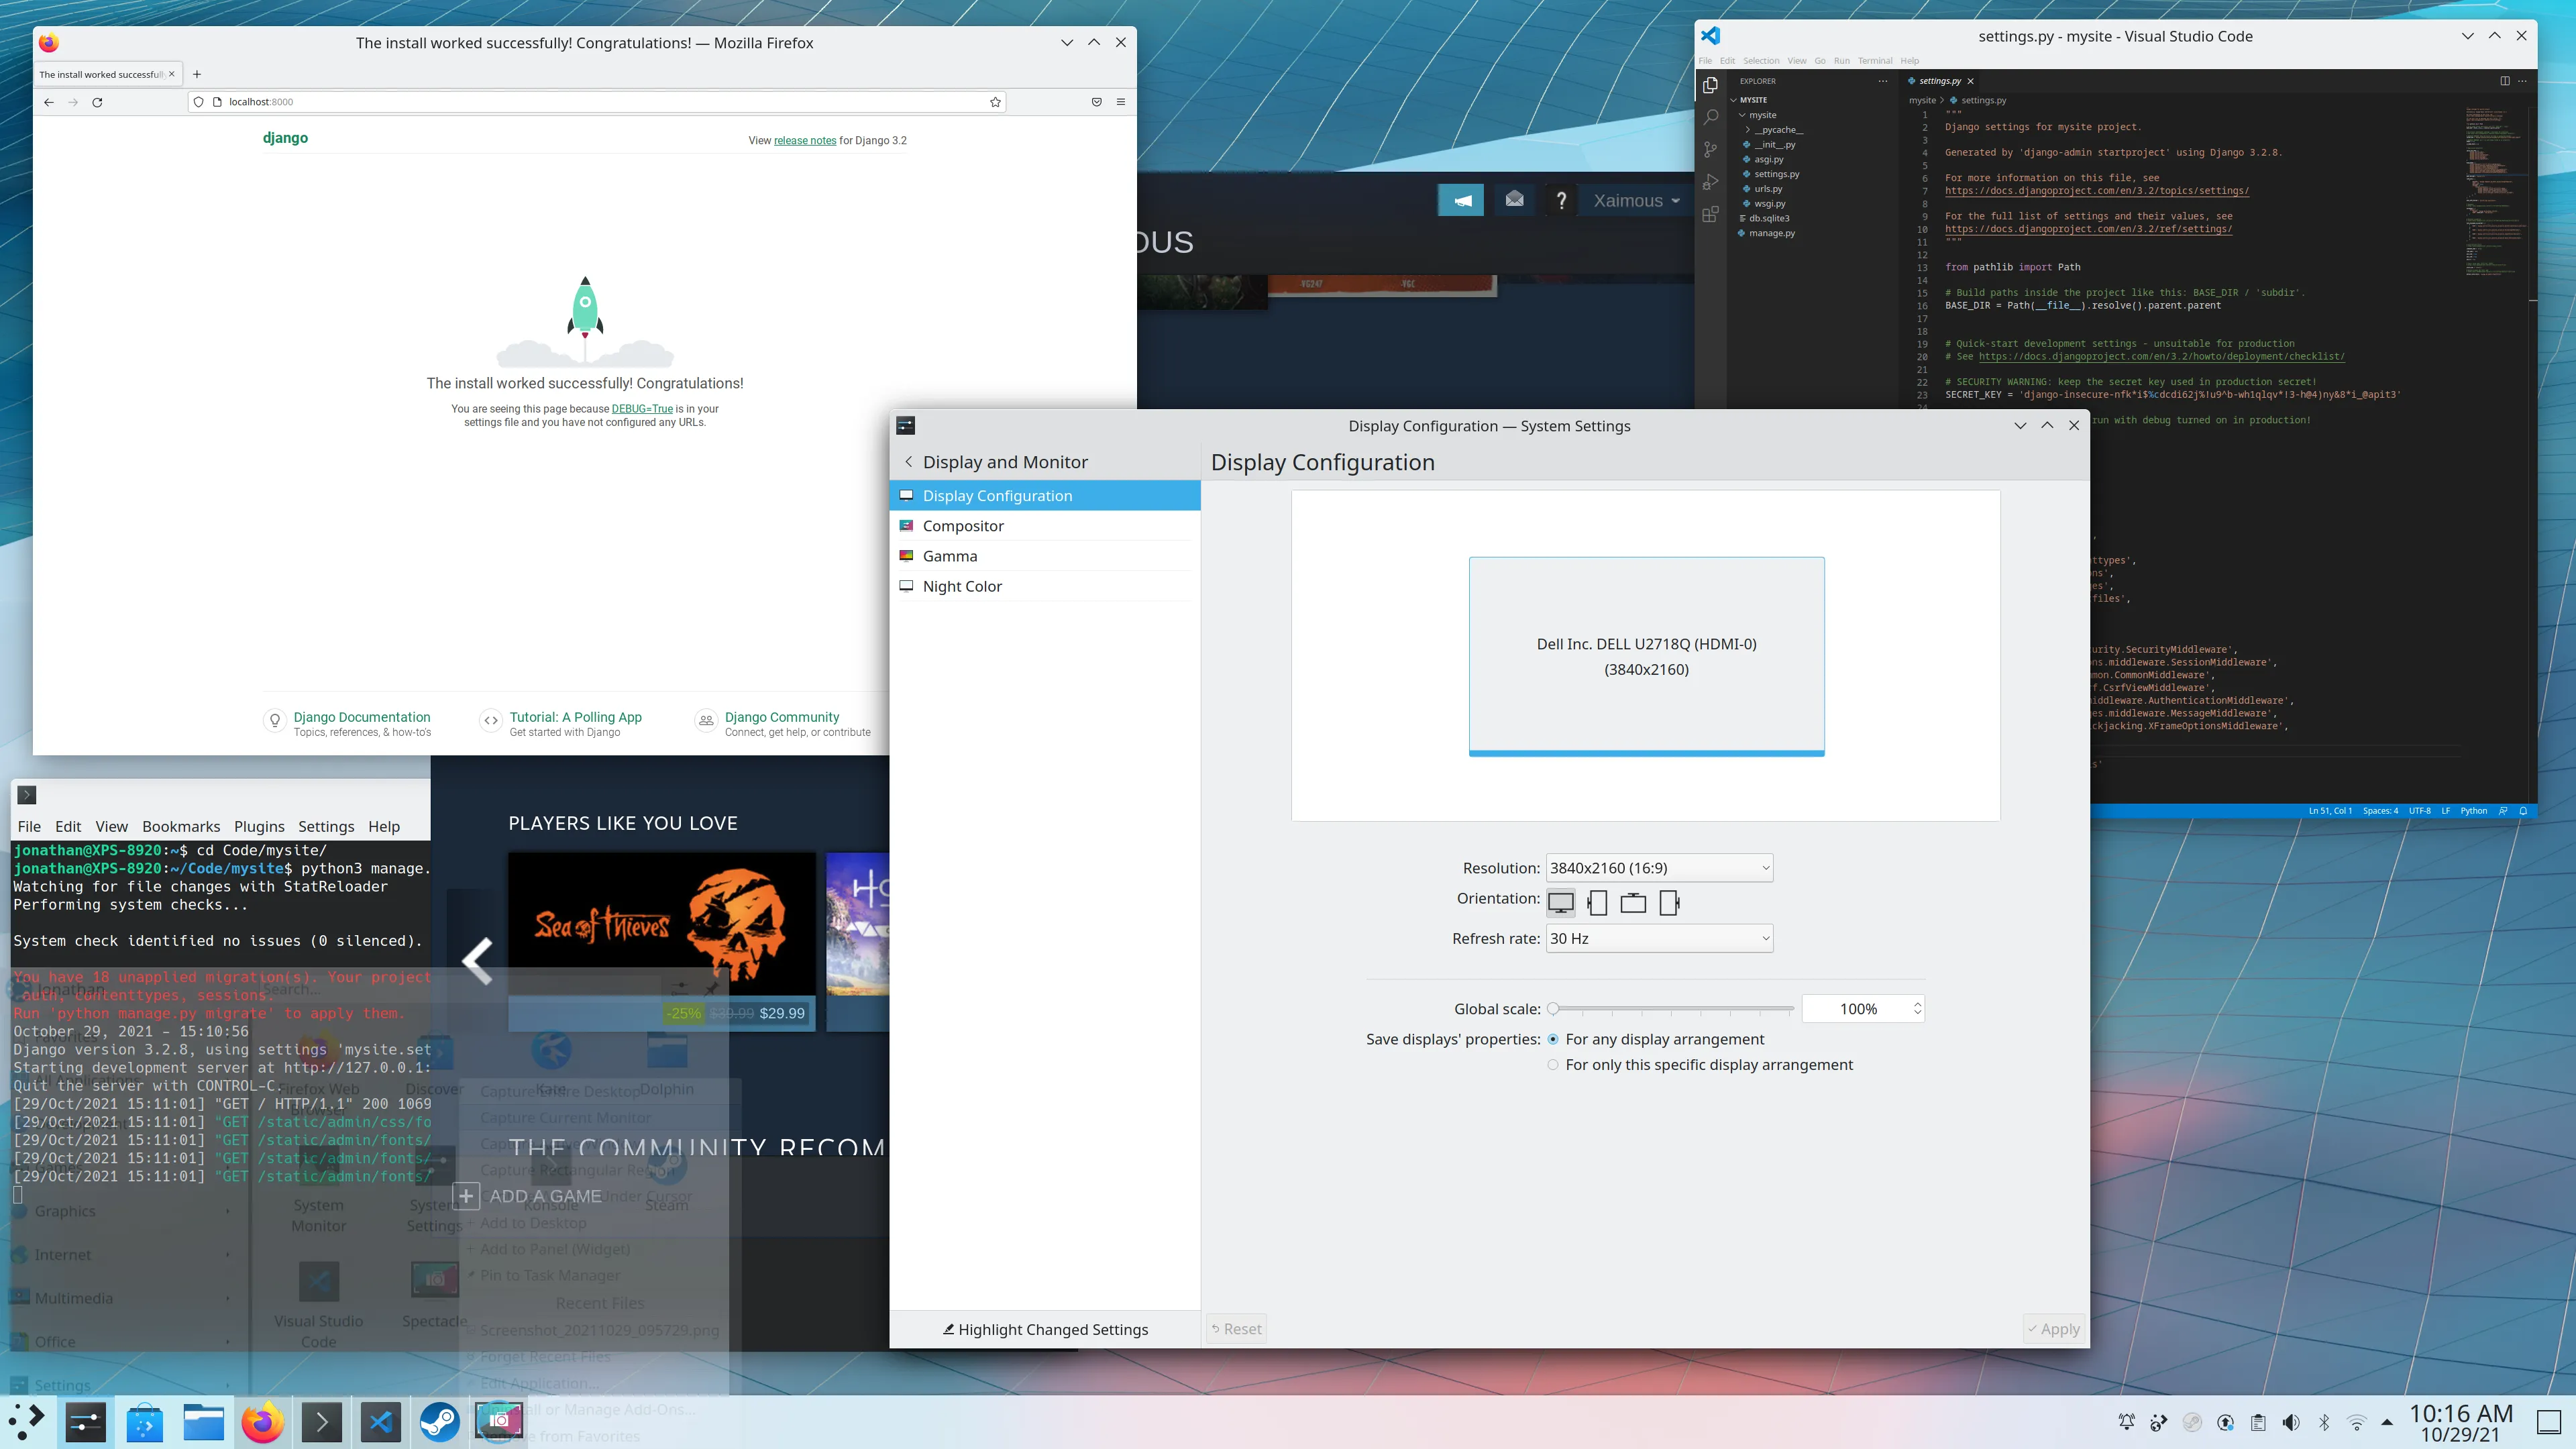Open the Bookmarks menu in Konsole
The width and height of the screenshot is (2576, 1449).
181,827
